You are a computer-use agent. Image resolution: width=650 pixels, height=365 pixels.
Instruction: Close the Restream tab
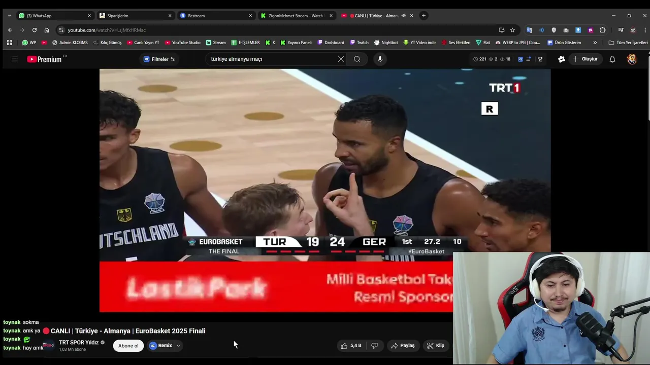pyautogui.click(x=250, y=16)
